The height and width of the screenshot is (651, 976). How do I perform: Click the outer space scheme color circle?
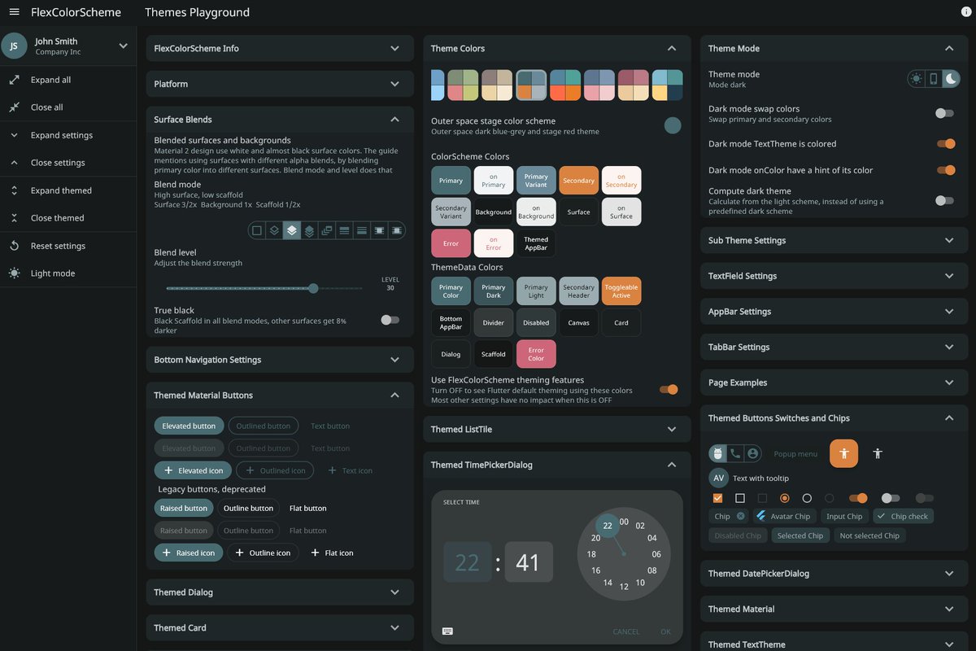tap(673, 125)
